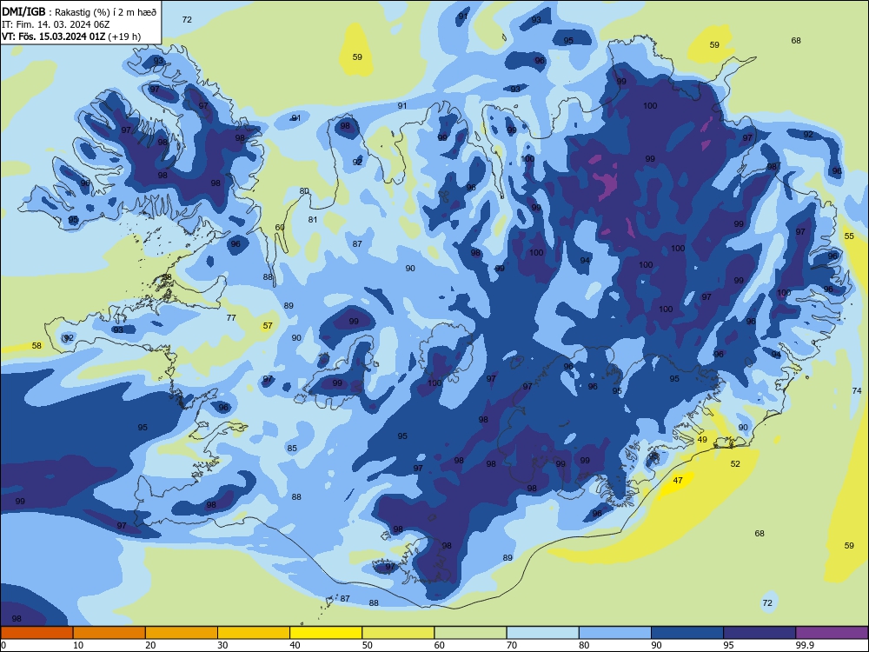
Task: Click the '10' color scale tick label
Action: pyautogui.click(x=78, y=645)
